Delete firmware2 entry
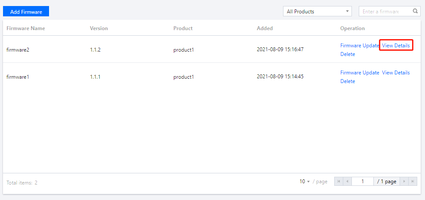This screenshot has width=425, height=200. pos(348,54)
